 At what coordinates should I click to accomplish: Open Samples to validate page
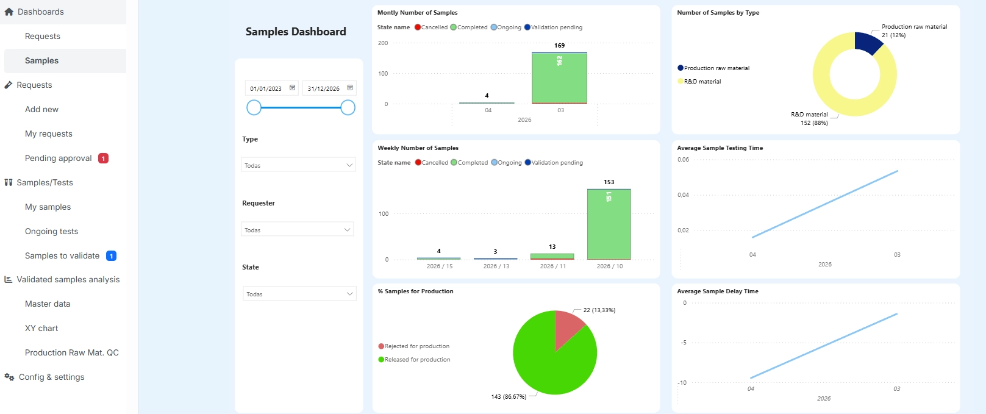62,255
